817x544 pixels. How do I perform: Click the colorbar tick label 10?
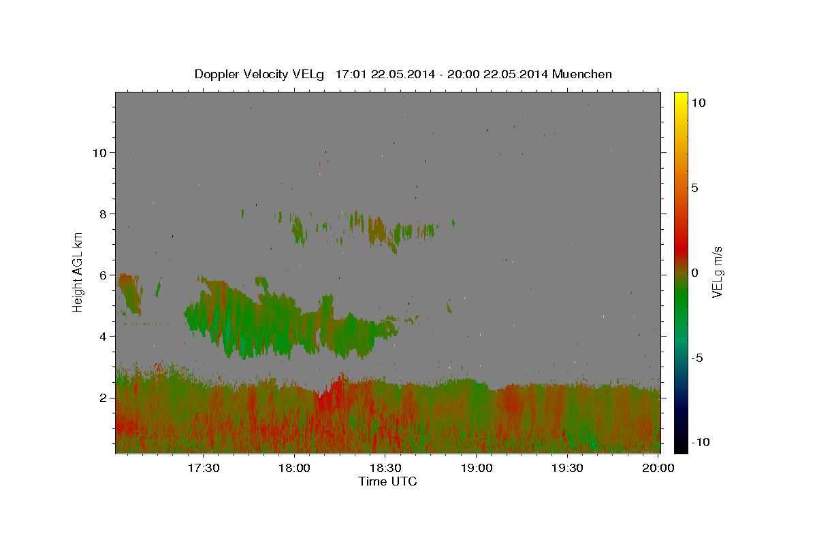click(698, 103)
